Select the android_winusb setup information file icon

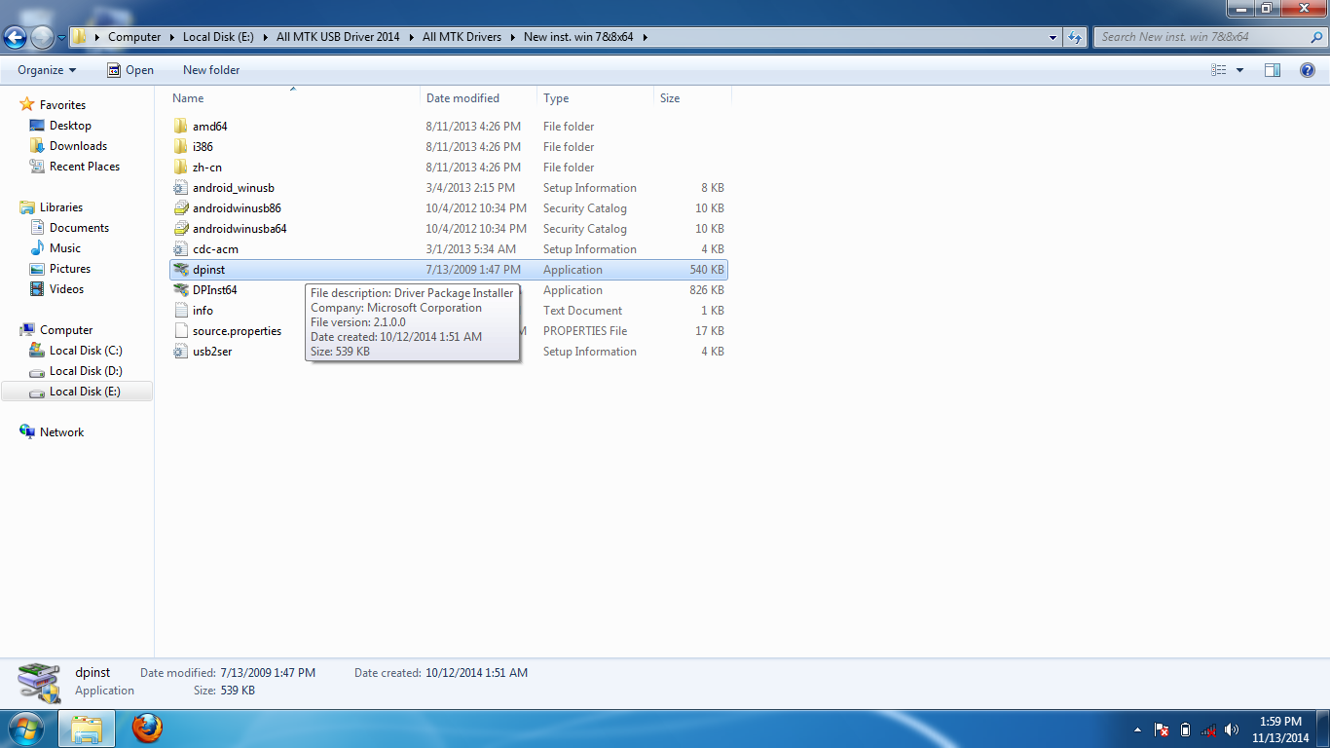tap(180, 188)
